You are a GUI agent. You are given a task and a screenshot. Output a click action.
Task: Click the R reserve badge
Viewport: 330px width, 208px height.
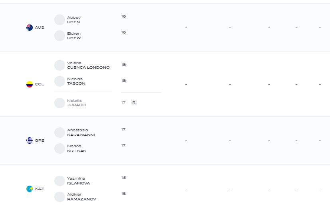click(x=134, y=103)
